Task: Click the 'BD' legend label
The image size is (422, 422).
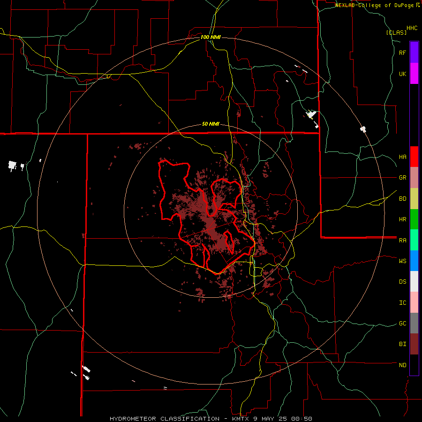Action: [402, 198]
